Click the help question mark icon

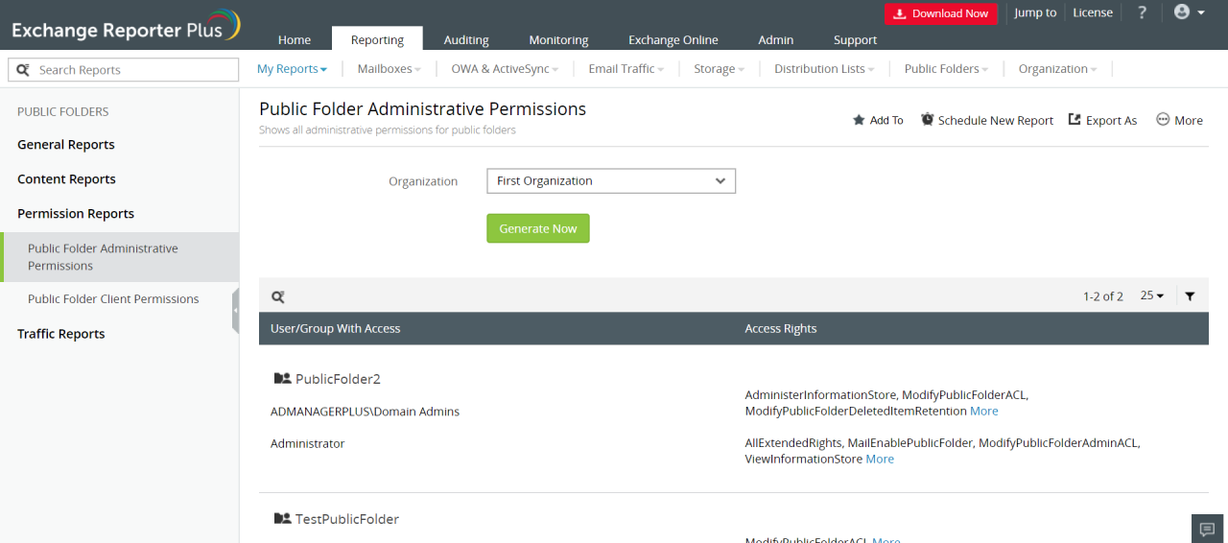point(1142,12)
